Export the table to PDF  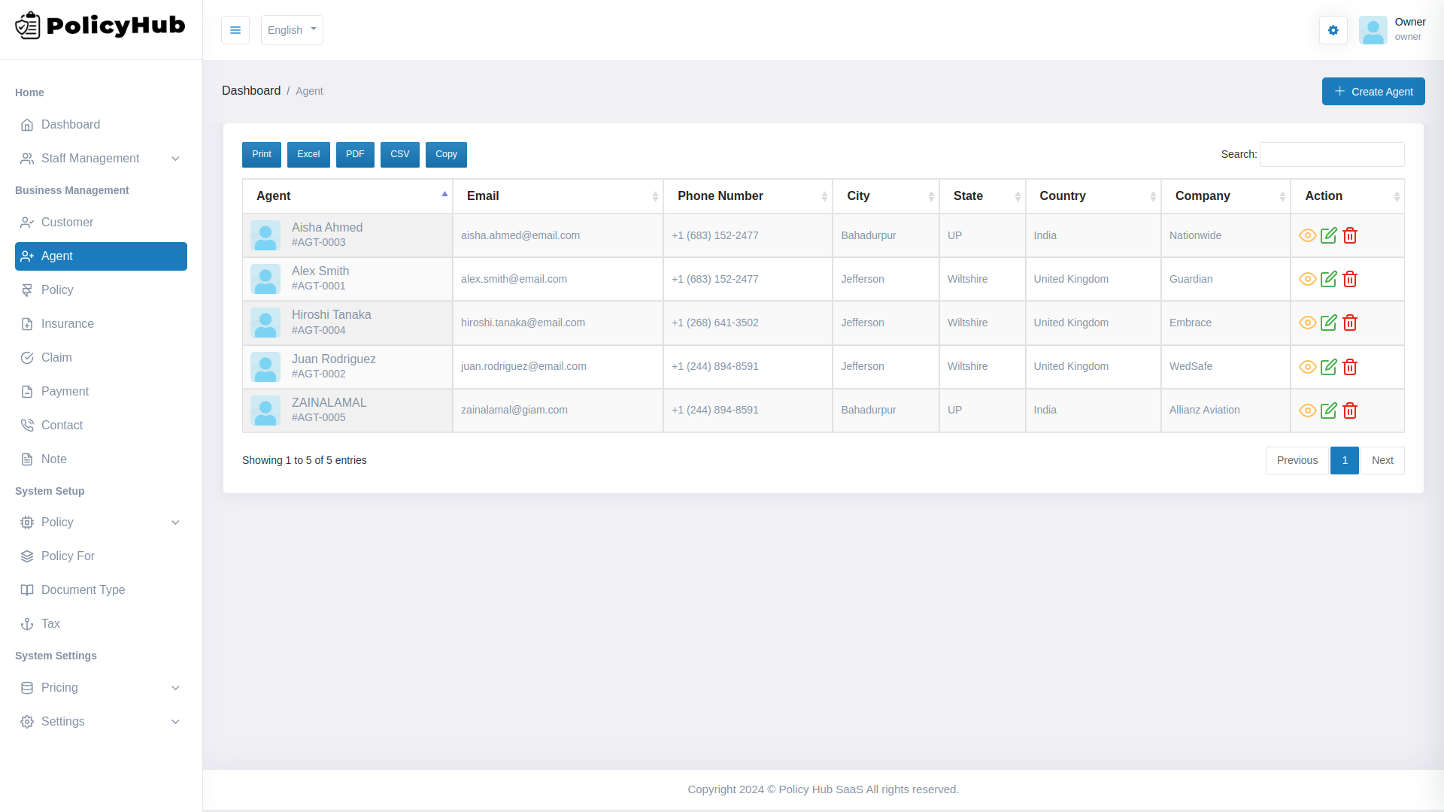355,154
